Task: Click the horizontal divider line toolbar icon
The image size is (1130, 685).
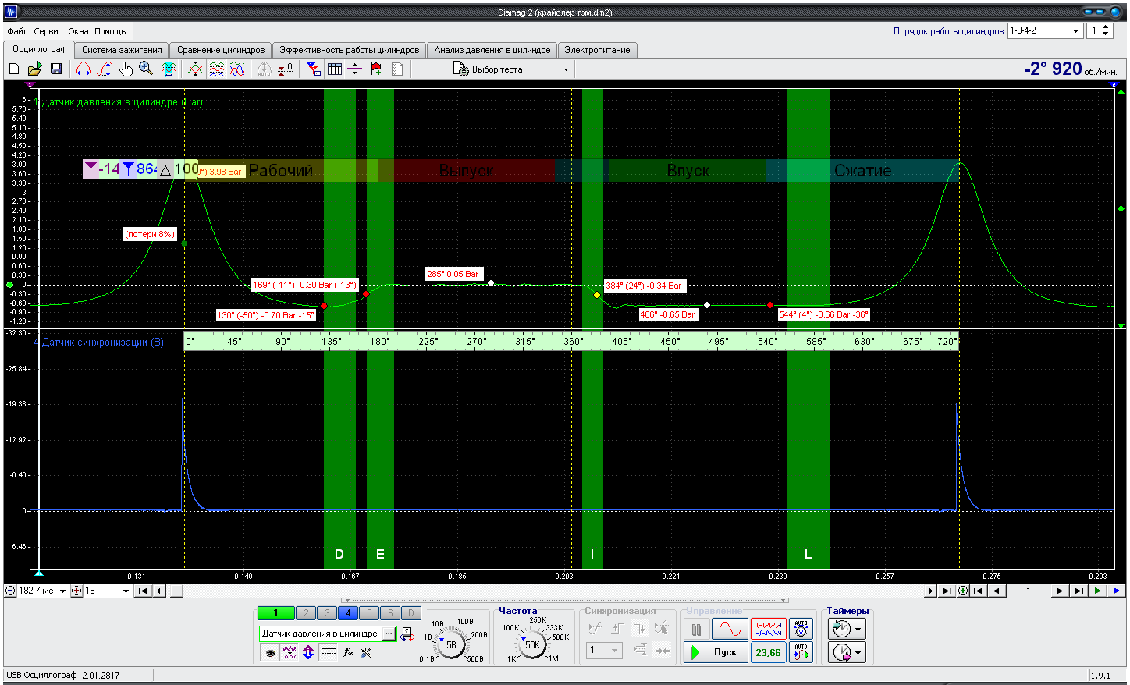Action: tap(355, 69)
